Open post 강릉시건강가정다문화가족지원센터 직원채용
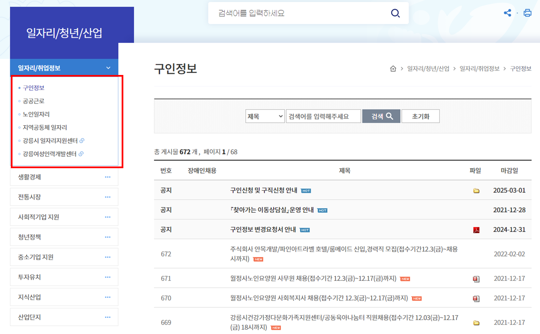 coord(344,322)
